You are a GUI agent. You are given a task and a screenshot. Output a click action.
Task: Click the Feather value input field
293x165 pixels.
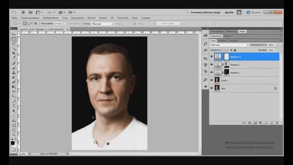(x=58, y=24)
